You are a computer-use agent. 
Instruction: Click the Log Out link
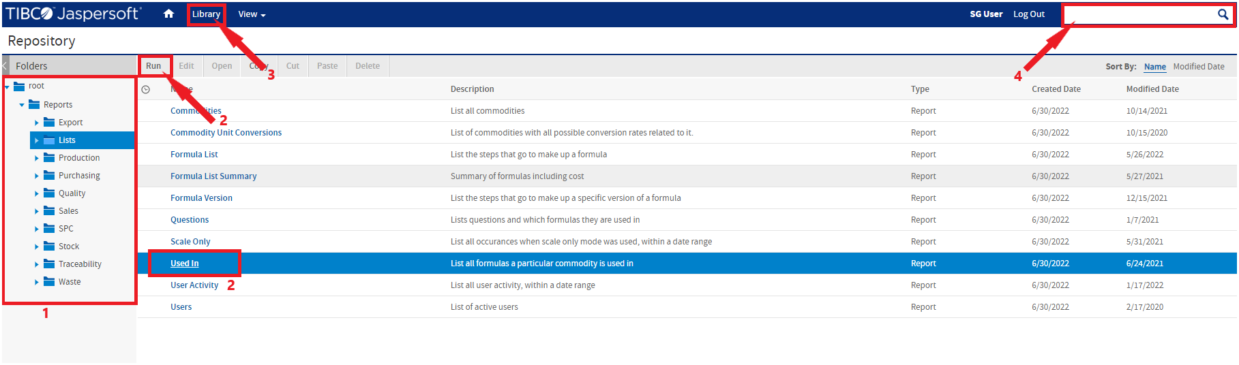pos(1028,14)
